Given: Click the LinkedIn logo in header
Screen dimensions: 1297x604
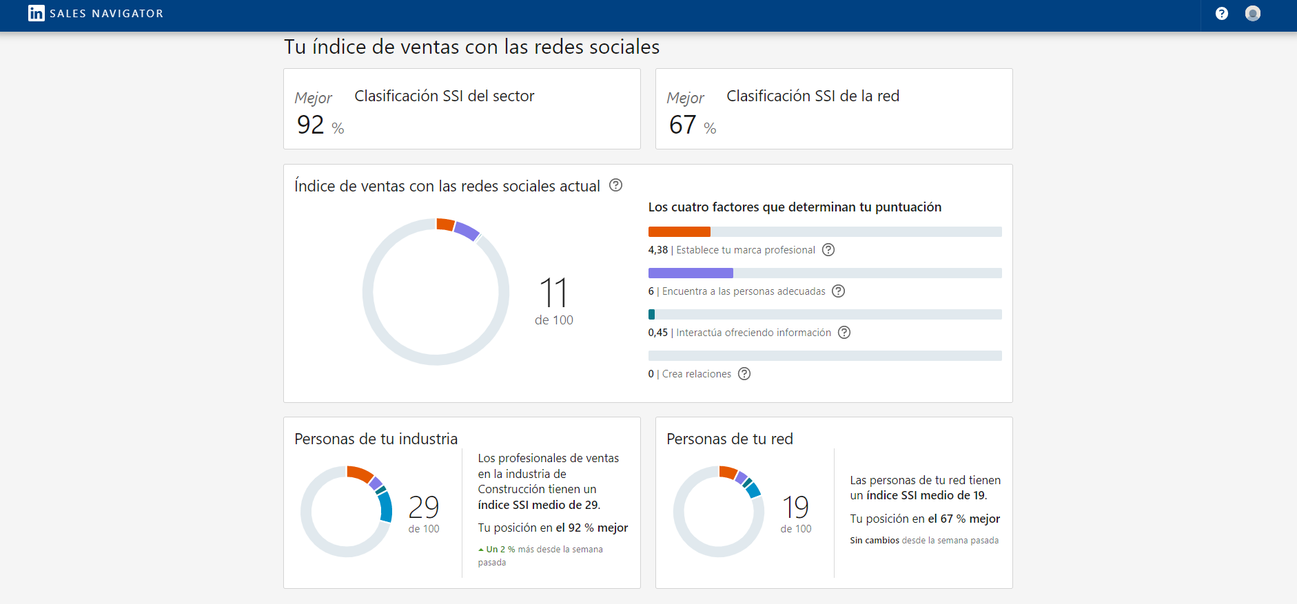Looking at the screenshot, I should click(x=37, y=13).
